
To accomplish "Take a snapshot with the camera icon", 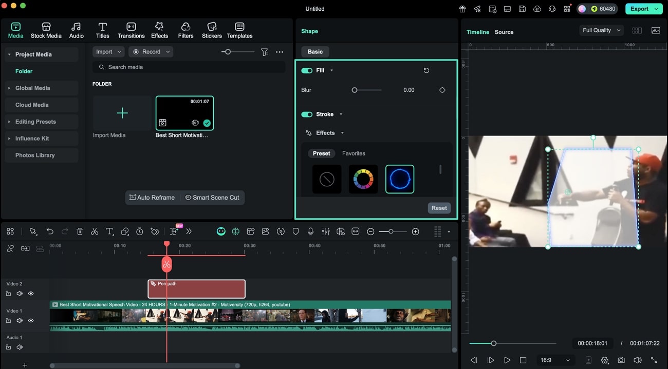I will 621,360.
